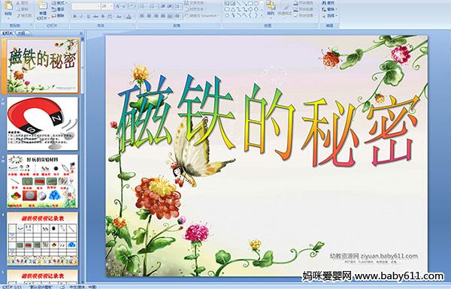Select slide 4 record table thumbnail
This screenshot has width=451, height=289.
pos(43,239)
